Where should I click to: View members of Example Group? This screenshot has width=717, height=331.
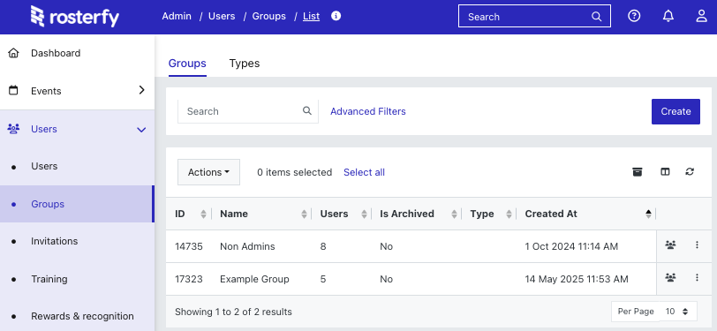tap(670, 277)
